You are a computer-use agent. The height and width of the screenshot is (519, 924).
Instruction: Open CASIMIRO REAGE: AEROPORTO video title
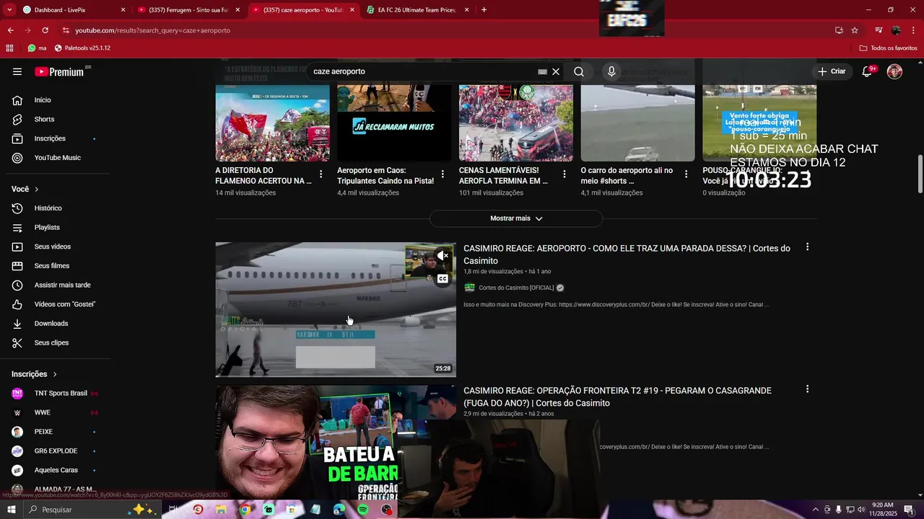tap(627, 254)
